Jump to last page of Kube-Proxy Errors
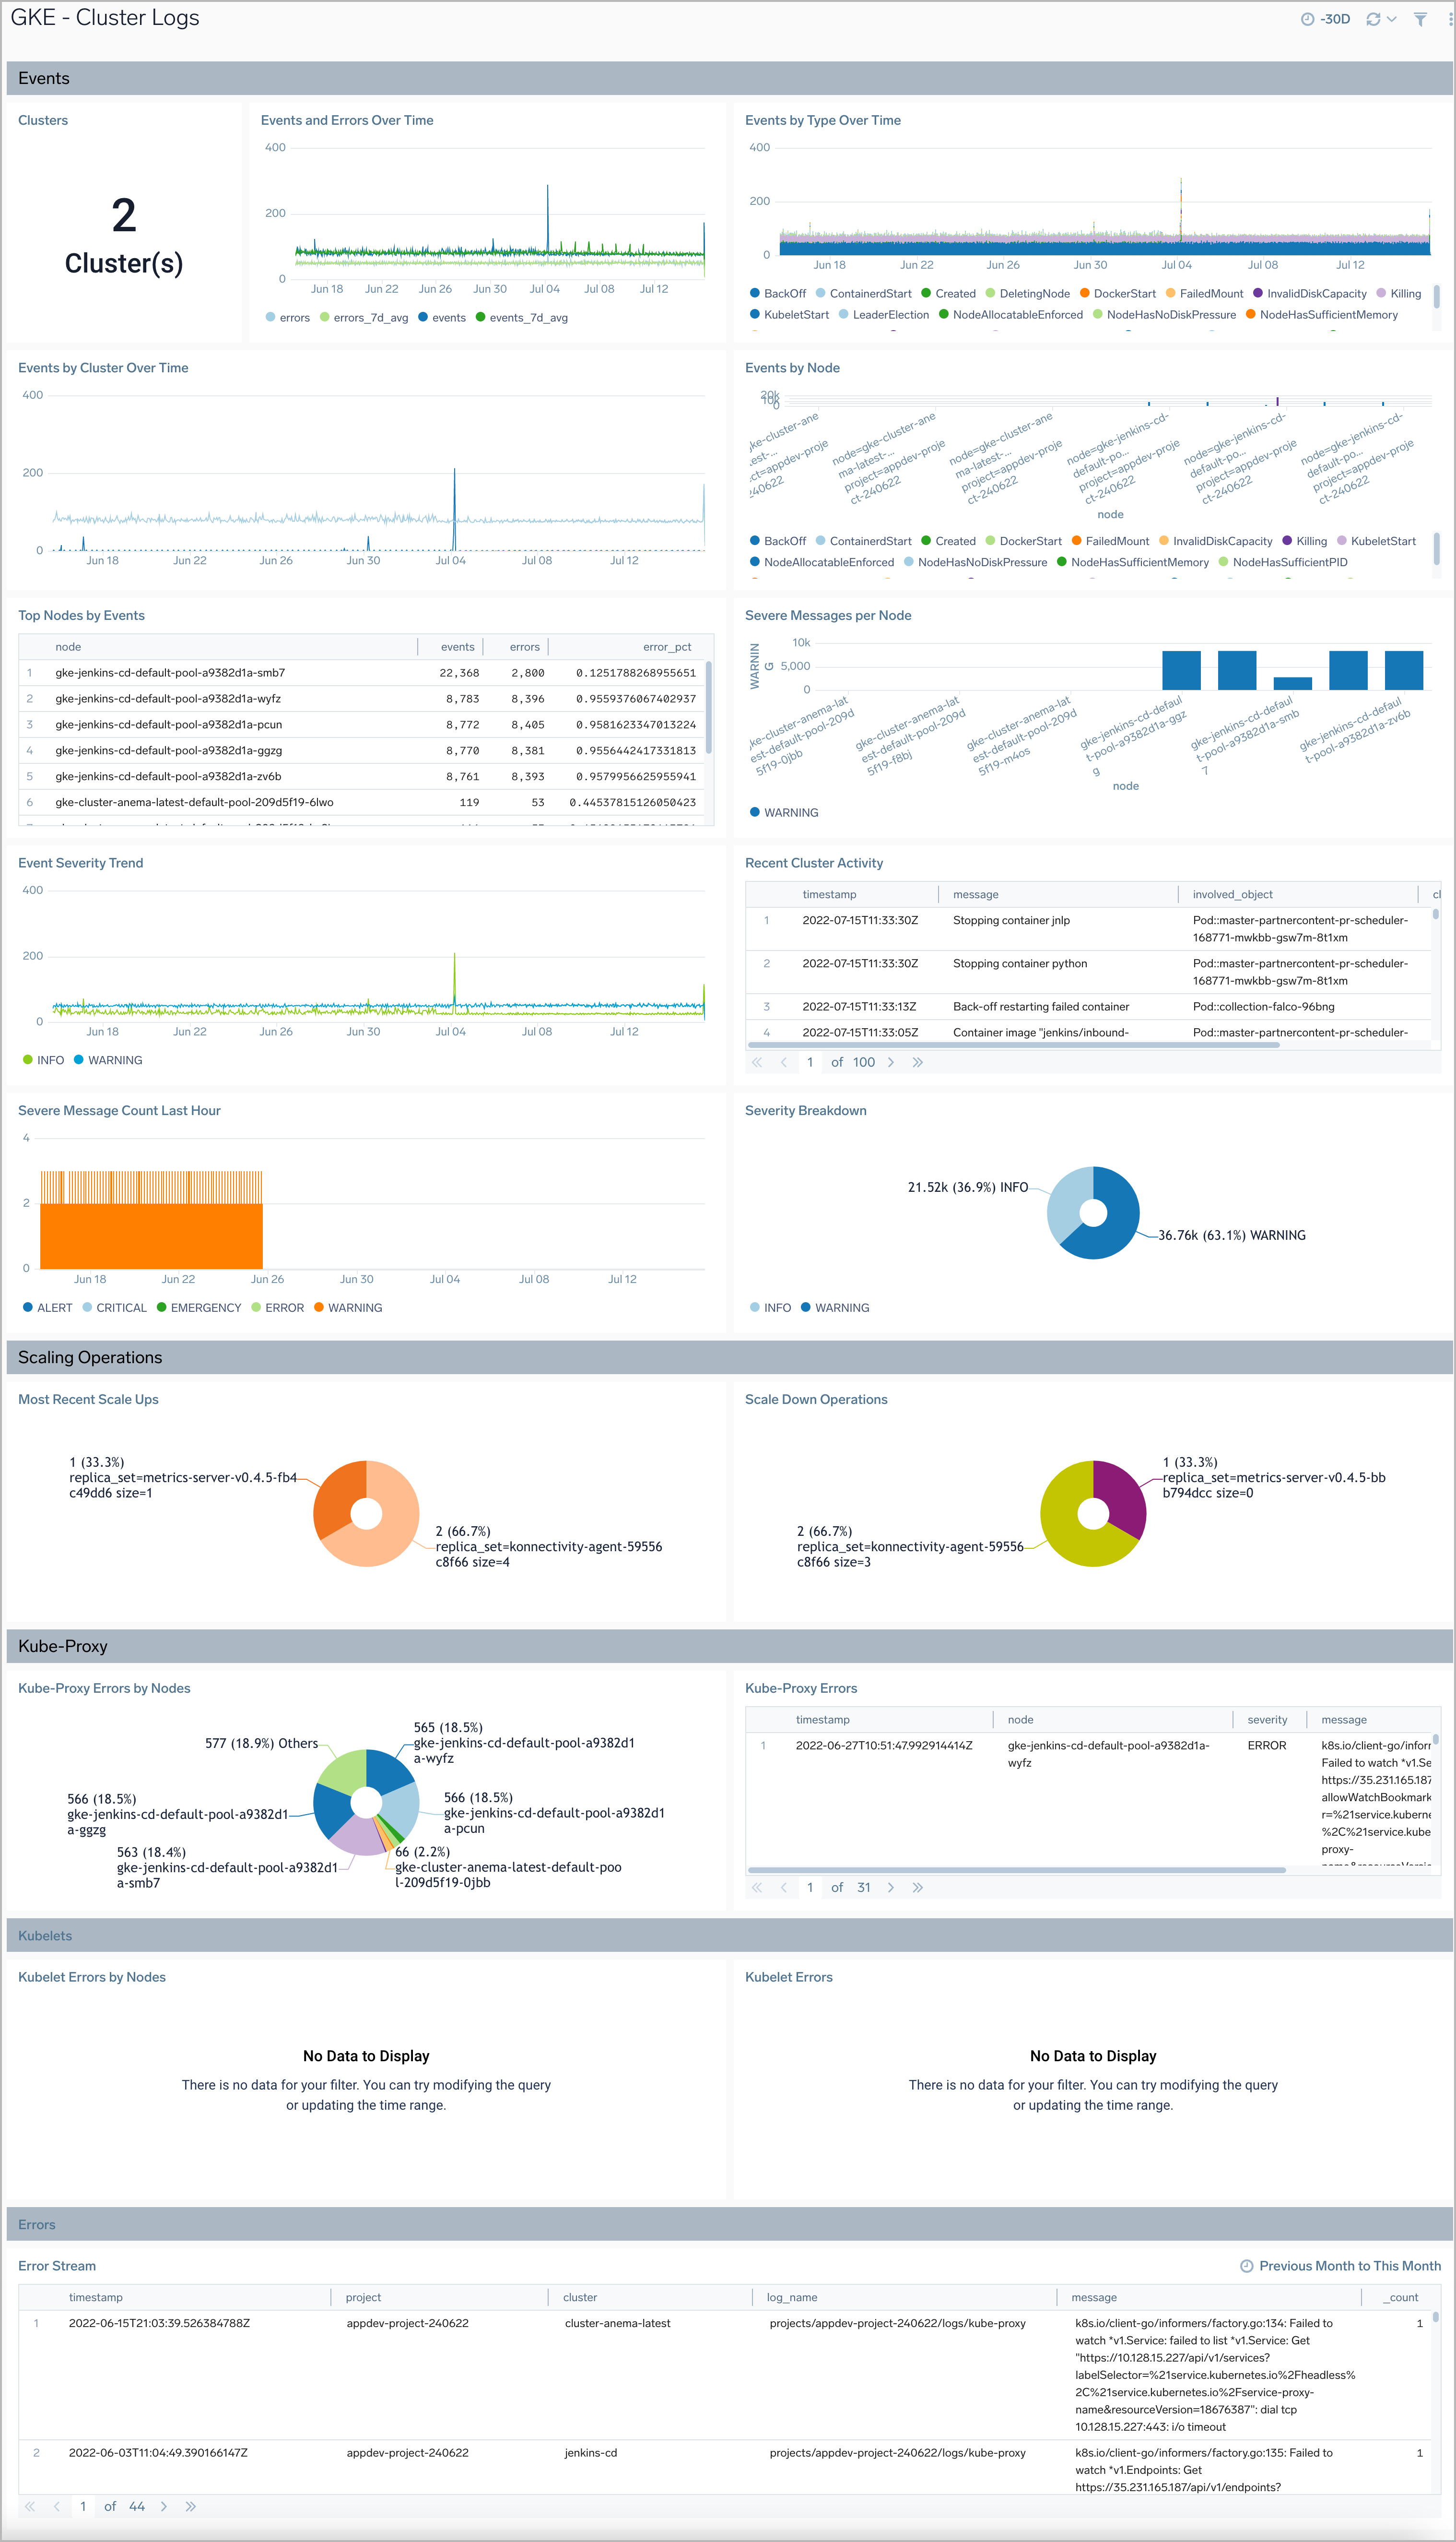 tap(918, 1887)
